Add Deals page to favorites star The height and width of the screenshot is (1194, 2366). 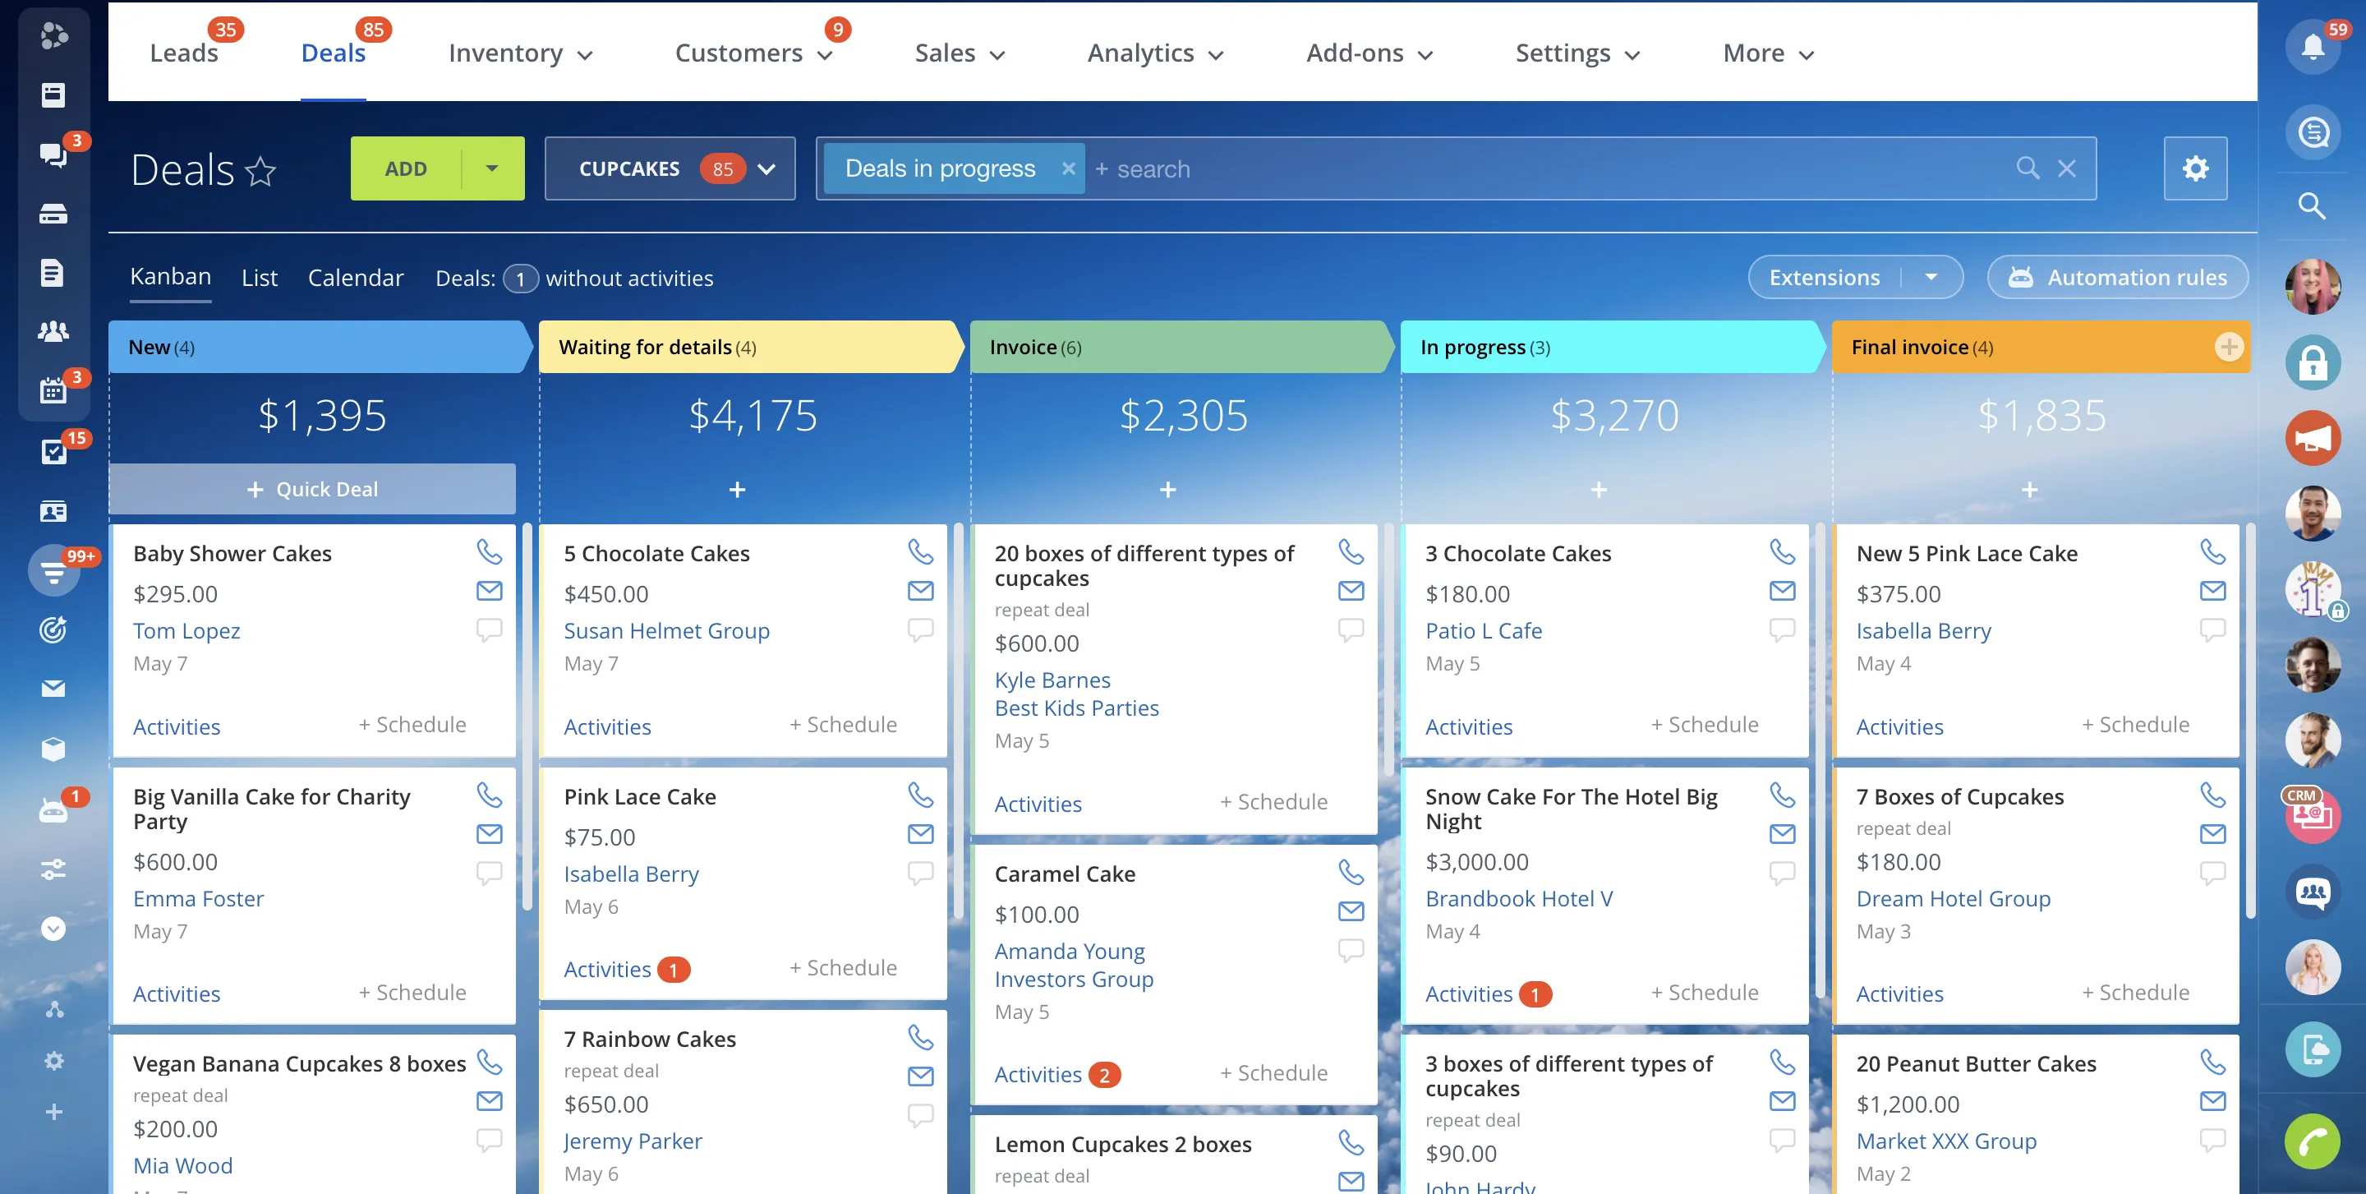coord(261,171)
